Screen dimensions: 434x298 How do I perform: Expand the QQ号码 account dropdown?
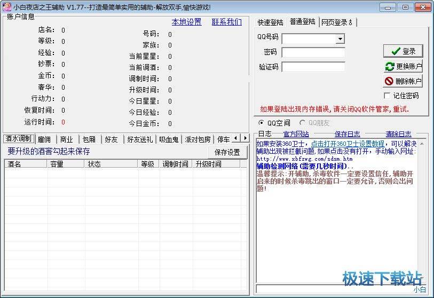340,39
